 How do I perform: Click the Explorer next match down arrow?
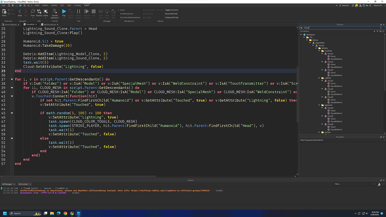click(x=374, y=31)
